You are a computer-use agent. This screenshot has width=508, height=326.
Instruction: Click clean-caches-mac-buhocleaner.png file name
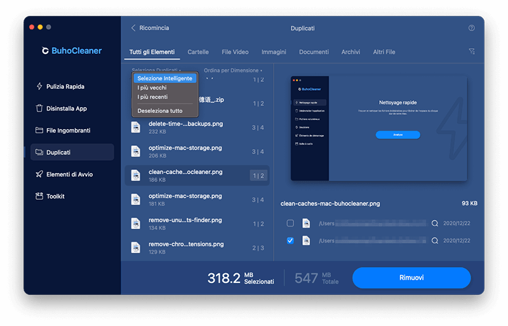tap(330, 204)
